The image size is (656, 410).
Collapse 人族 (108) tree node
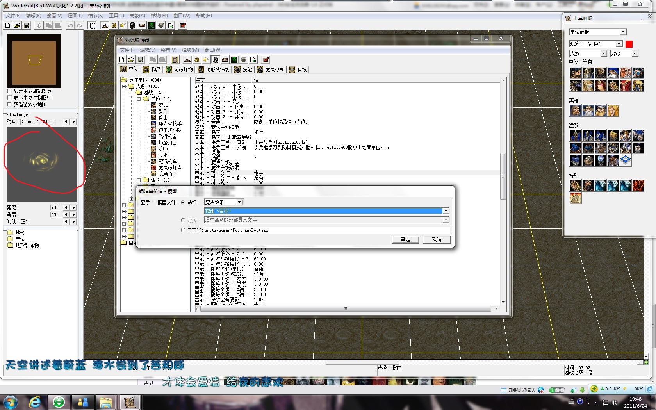tap(124, 86)
